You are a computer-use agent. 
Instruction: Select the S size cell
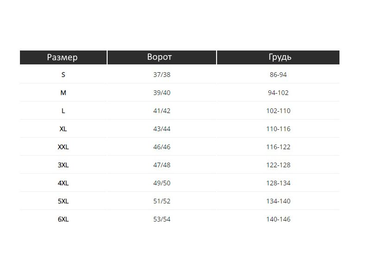pos(63,75)
